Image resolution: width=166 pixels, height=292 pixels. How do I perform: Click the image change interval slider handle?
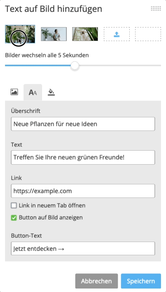coord(75,65)
